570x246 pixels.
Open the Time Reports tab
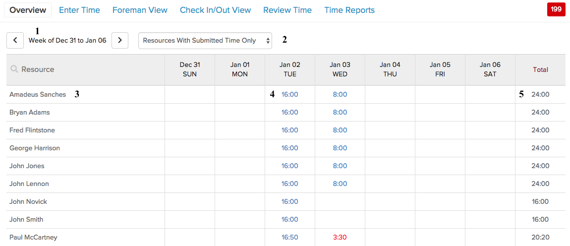(x=349, y=10)
